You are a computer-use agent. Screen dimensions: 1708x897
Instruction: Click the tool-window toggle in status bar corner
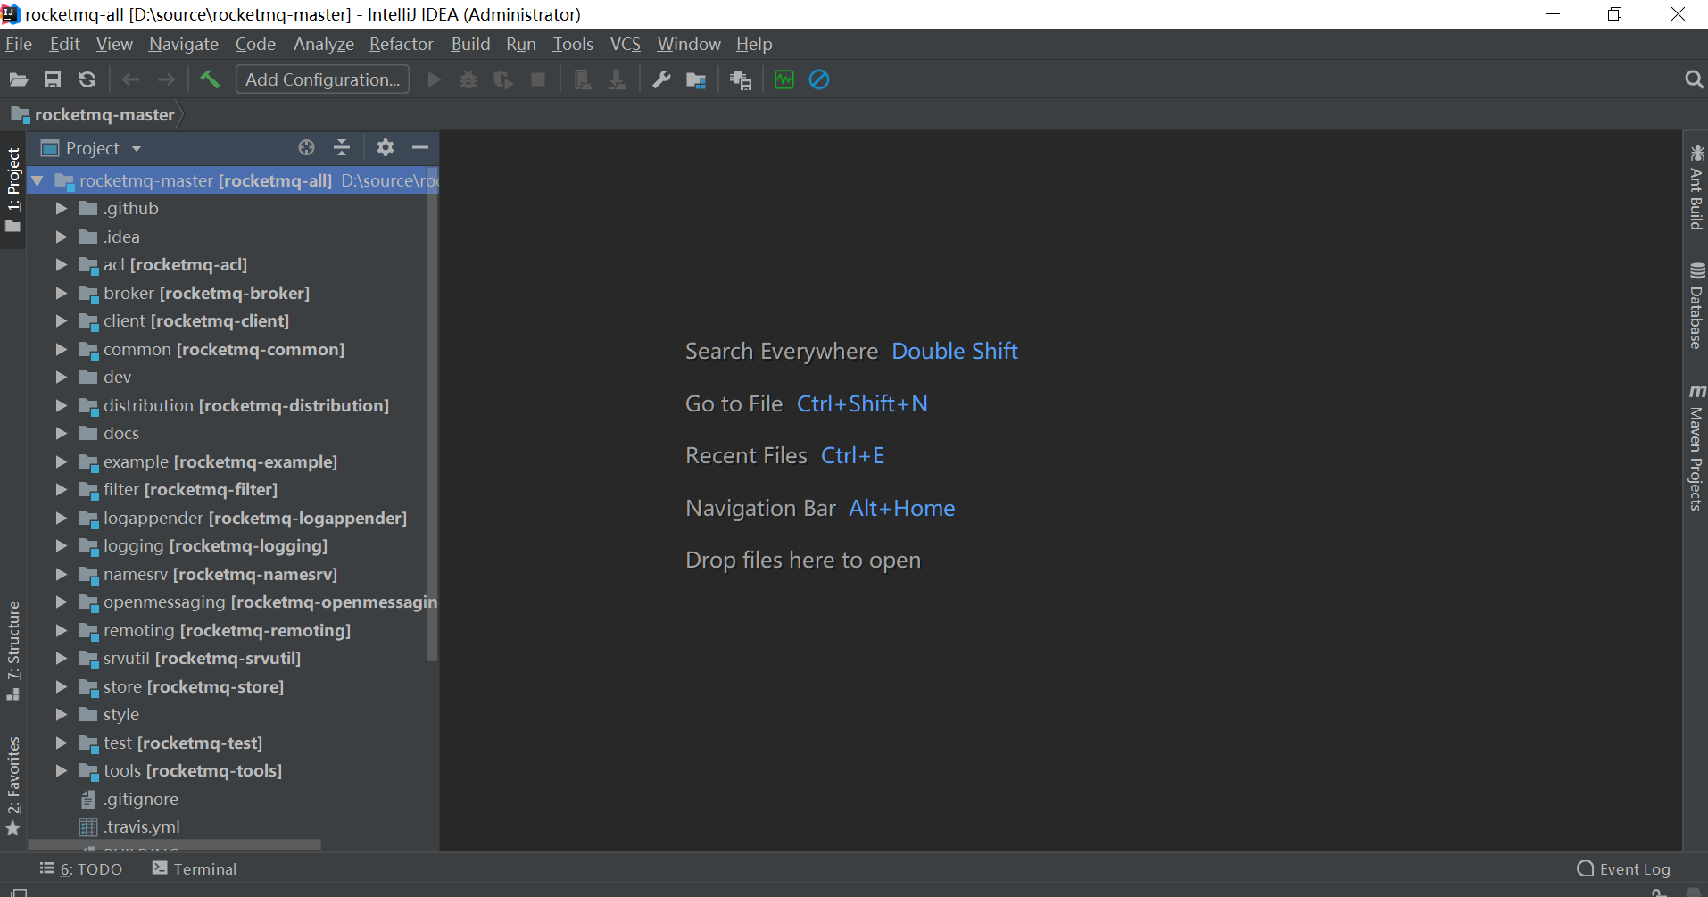19,892
